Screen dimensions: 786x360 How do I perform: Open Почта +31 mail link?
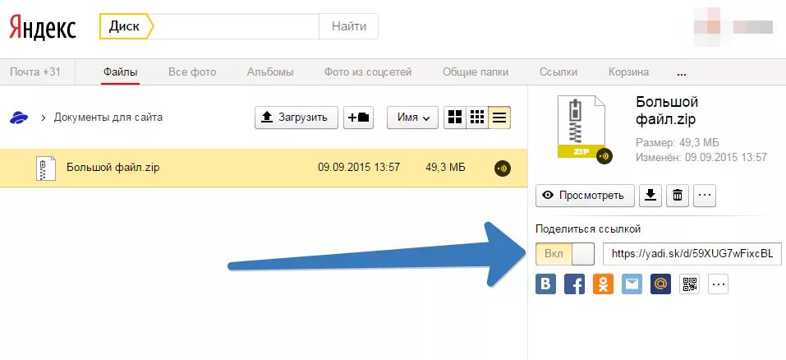[35, 72]
